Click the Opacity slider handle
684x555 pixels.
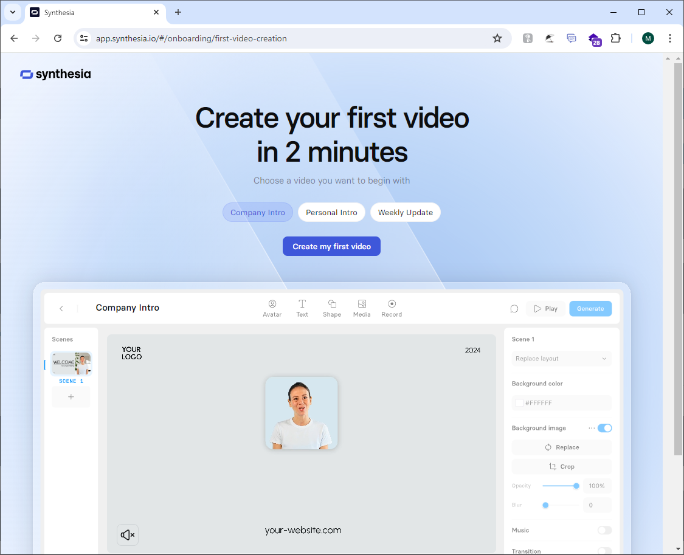coord(576,486)
